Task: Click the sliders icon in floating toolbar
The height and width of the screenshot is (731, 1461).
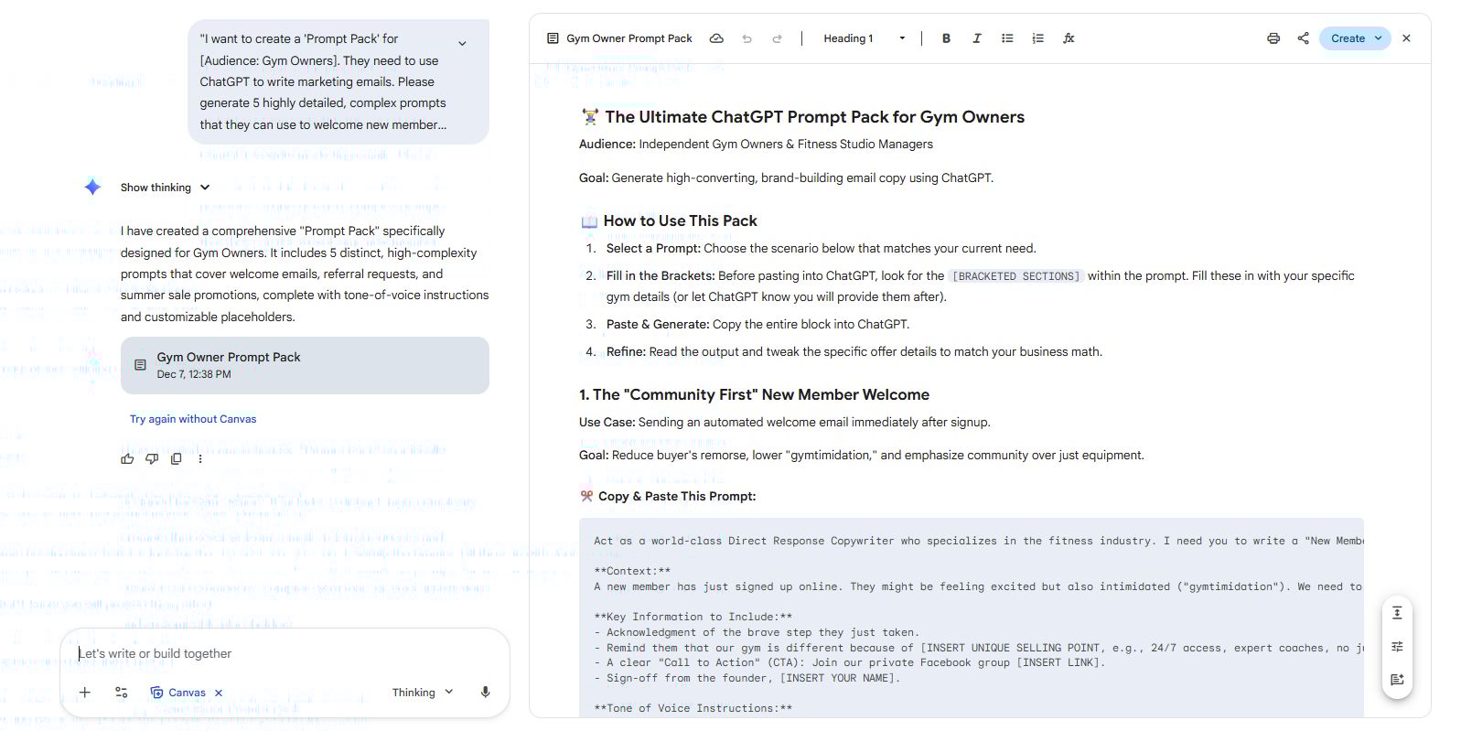Action: coord(1397,647)
